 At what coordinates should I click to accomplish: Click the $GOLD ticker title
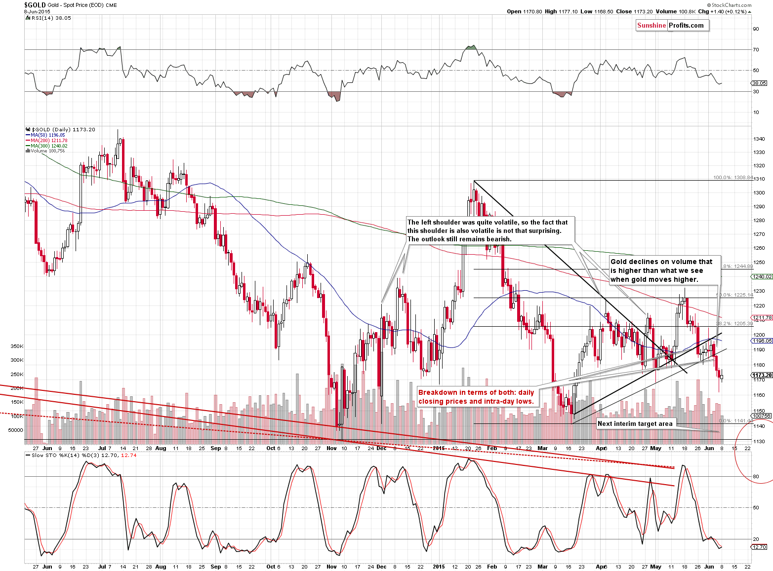coord(35,5)
